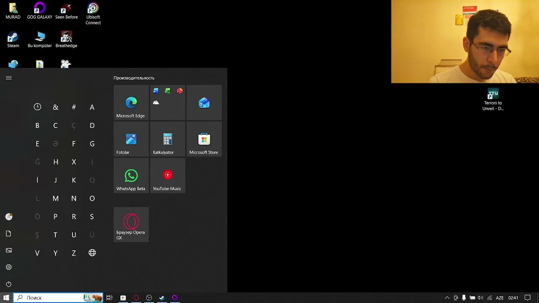Screen dimensions: 539x303
Task: Choose dotted İ in the letter grid
Action: (37, 180)
